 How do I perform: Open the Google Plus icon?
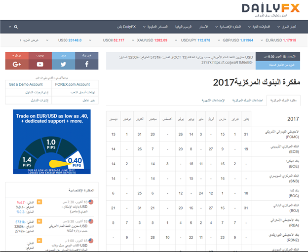click(x=17, y=64)
